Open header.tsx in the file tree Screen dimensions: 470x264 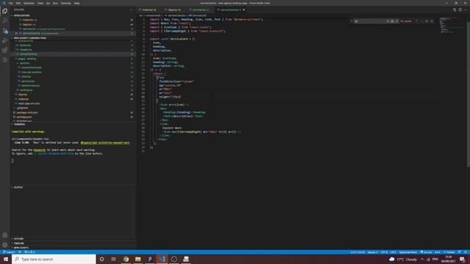point(26,50)
